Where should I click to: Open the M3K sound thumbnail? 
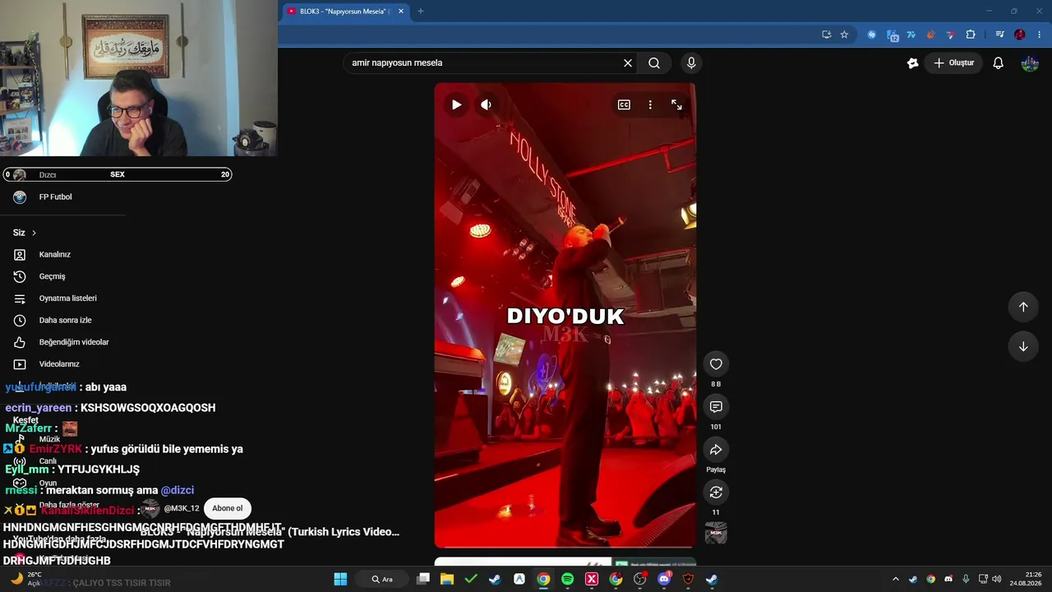(x=716, y=533)
